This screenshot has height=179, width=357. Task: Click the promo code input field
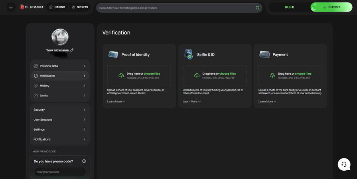(x=60, y=172)
